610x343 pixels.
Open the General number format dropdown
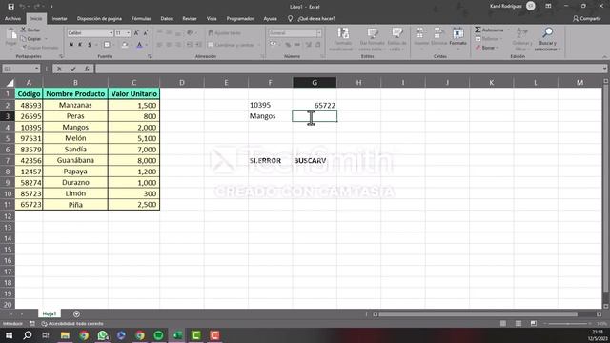point(318,33)
